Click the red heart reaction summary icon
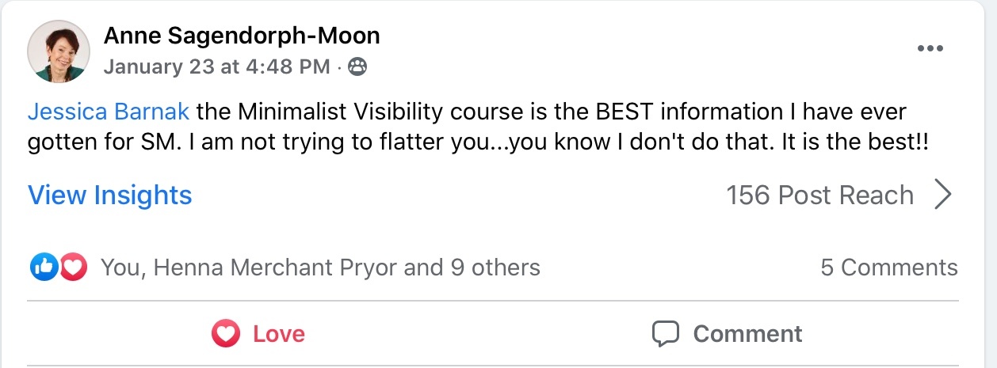Screen dimensions: 997x368 coord(73,267)
